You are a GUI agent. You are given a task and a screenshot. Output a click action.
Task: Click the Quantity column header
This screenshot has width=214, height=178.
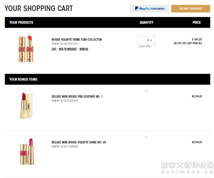(146, 22)
